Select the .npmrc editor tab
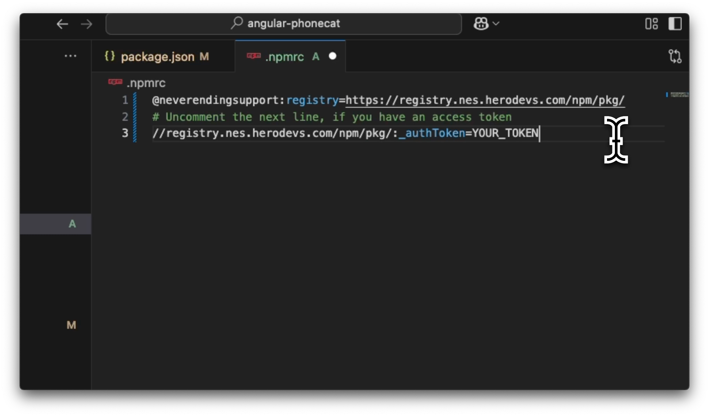 pyautogui.click(x=284, y=57)
